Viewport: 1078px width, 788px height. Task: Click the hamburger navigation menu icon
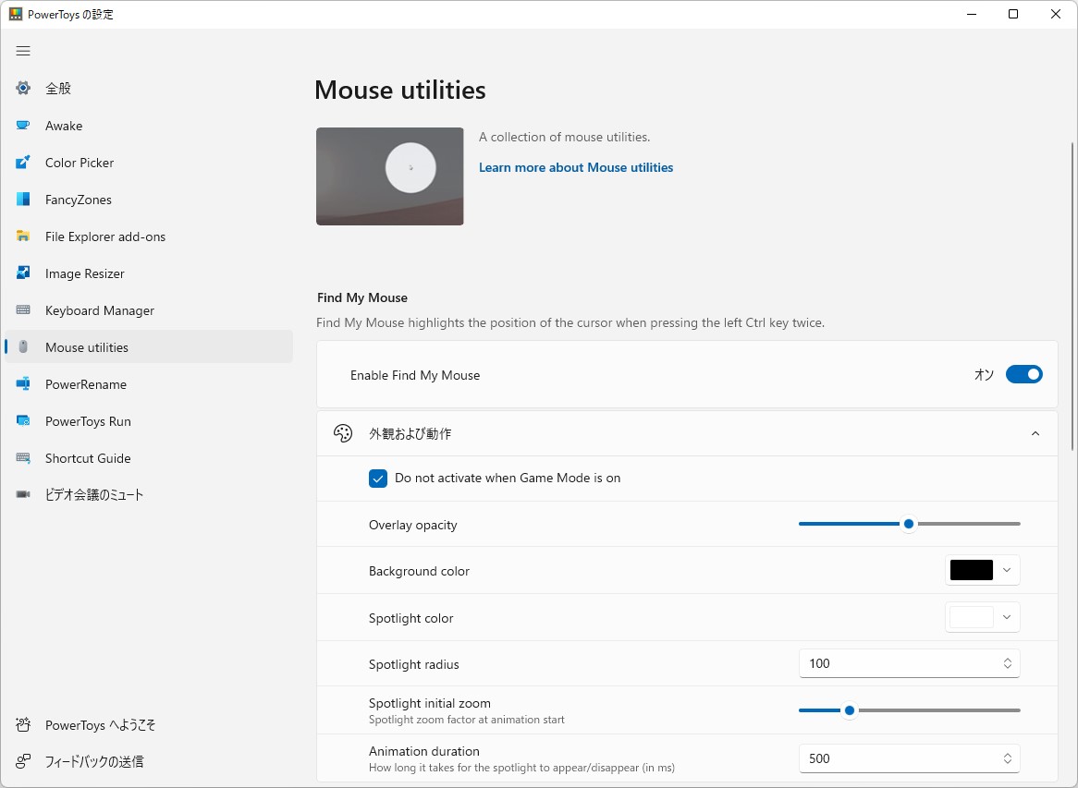23,51
